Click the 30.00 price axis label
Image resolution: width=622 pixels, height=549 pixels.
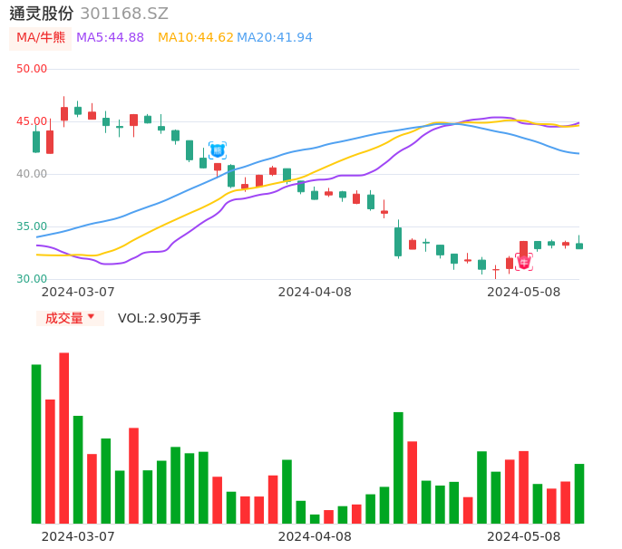(32, 279)
